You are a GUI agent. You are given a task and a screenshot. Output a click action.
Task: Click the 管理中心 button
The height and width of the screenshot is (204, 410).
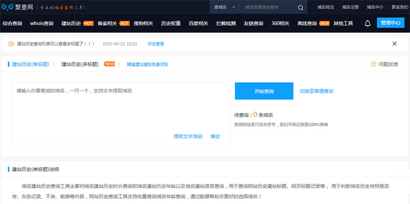391,23
